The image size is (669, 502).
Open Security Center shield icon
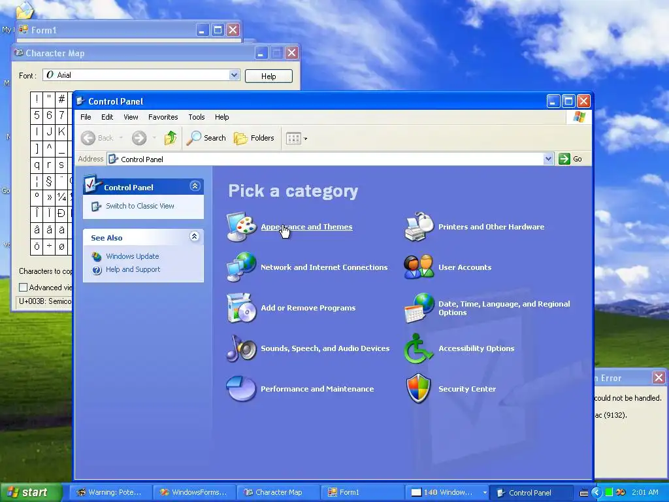[x=419, y=389]
